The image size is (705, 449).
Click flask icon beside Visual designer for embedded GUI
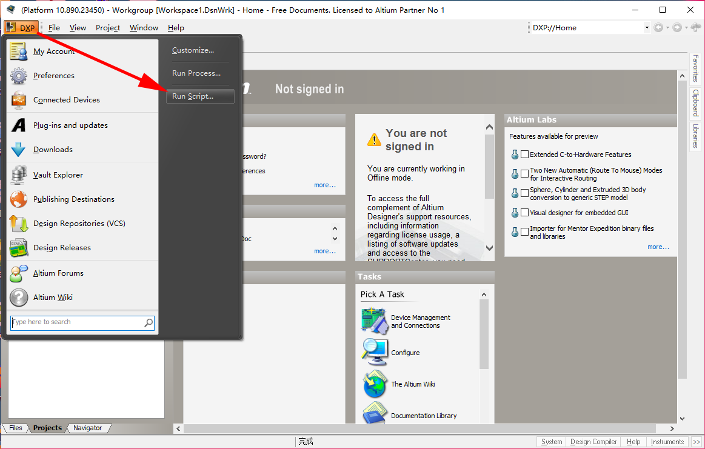pyautogui.click(x=515, y=213)
